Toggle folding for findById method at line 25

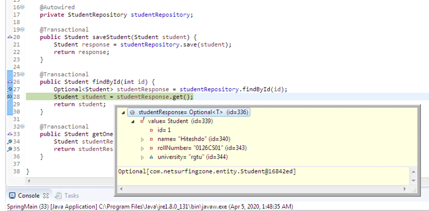coord(23,74)
